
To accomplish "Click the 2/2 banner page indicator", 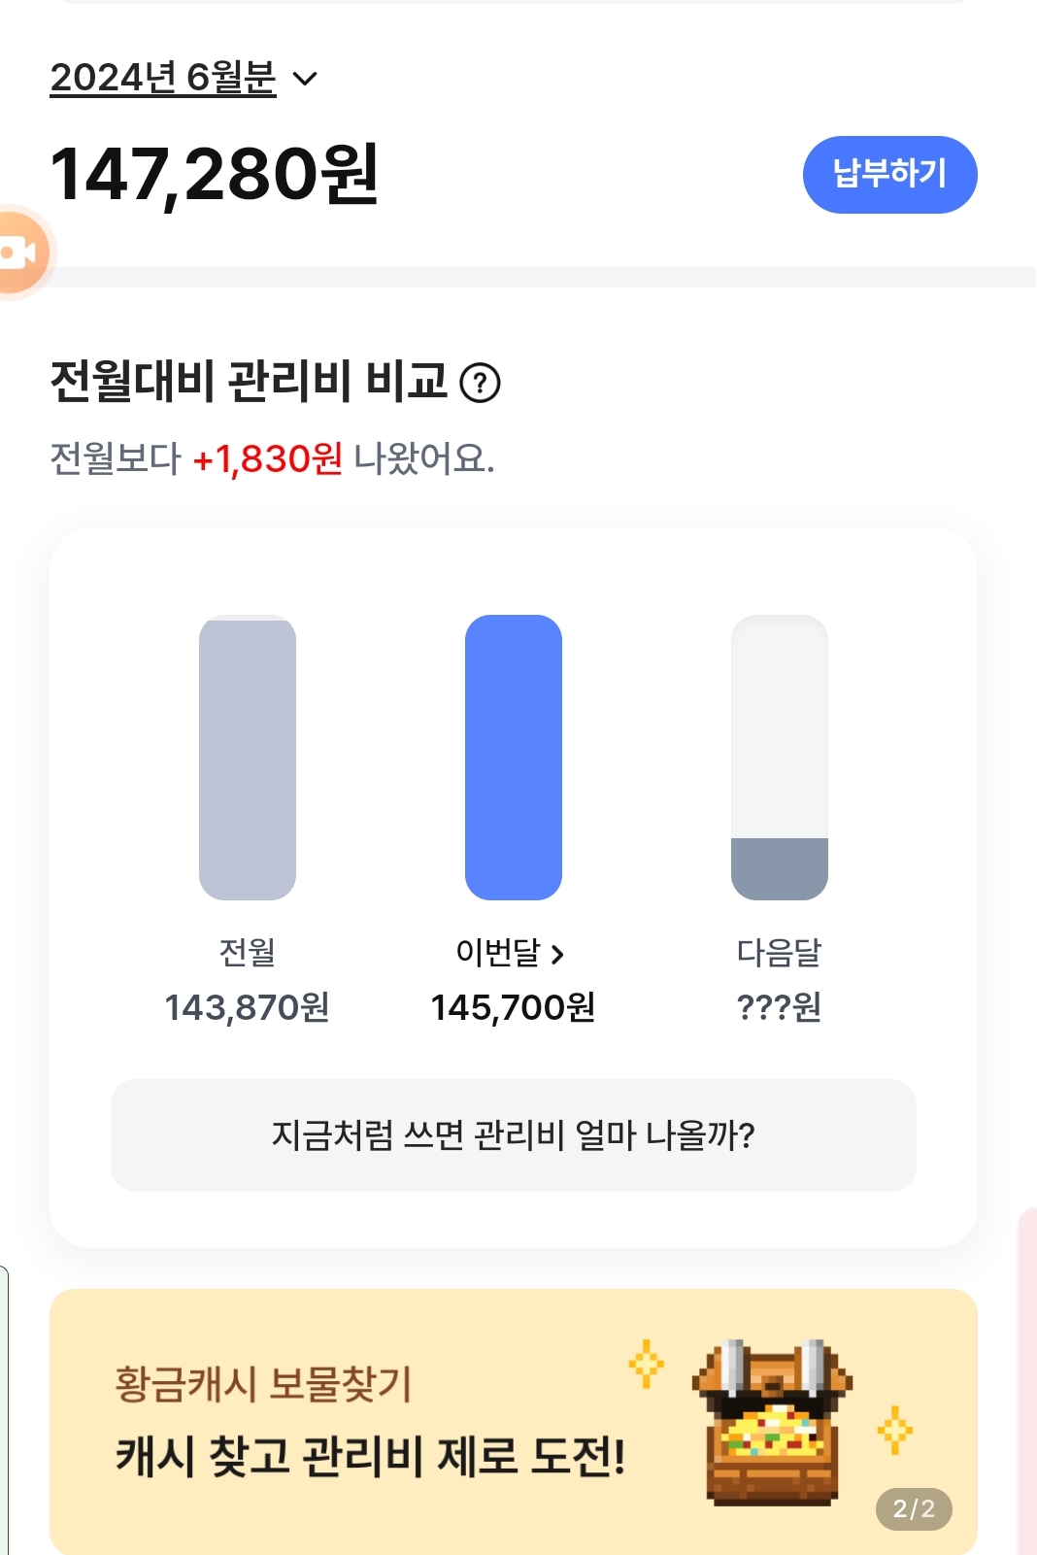I will coord(914,1508).
